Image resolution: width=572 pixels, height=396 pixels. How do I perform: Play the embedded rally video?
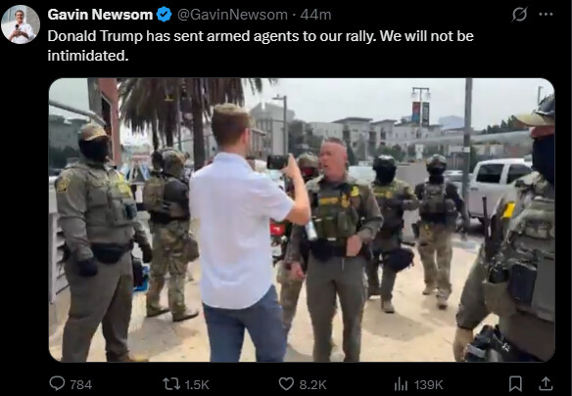coord(302,220)
